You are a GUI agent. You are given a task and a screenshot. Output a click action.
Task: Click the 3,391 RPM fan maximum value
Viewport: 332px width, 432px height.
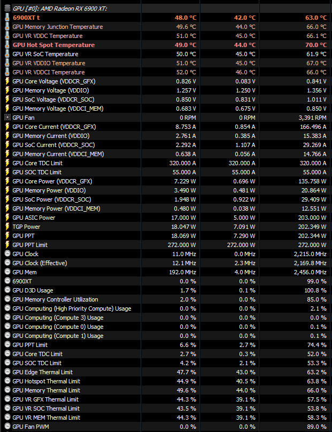pos(312,118)
